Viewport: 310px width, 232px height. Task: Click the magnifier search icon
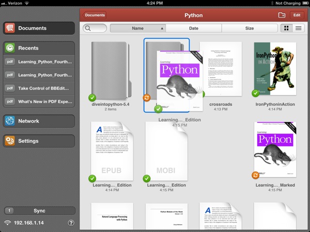88,28
